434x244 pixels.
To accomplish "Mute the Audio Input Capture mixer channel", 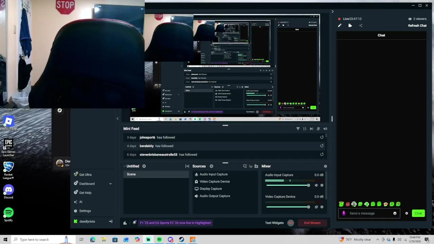I will 316,185.
